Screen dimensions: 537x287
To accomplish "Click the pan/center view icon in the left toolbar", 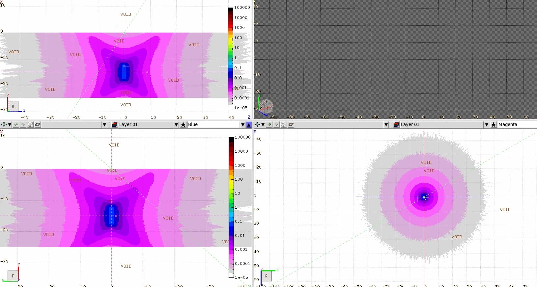I will click(4, 125).
